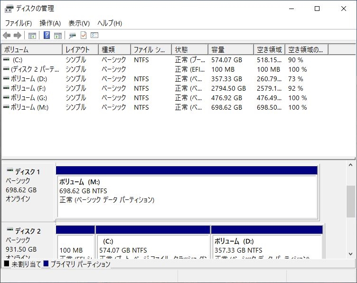Screen dimensions: 357x283
Task: Click the disk pane vertical scrollbar thumb
Action: (x=351, y=201)
